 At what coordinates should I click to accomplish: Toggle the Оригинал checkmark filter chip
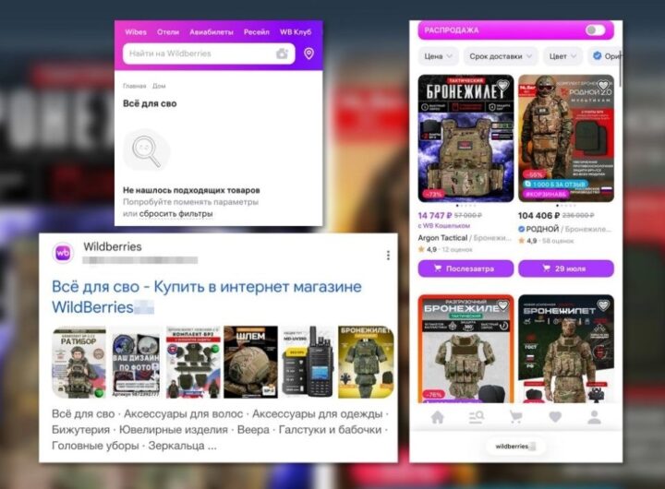click(x=607, y=56)
